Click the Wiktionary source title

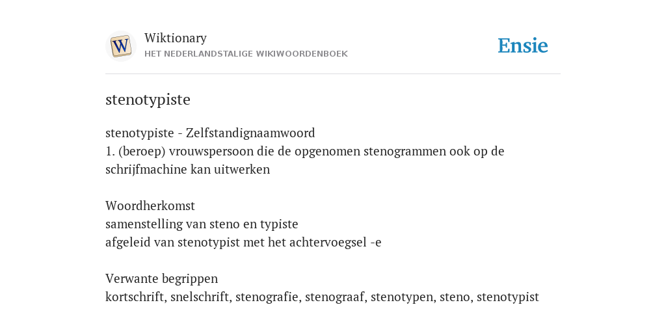[176, 38]
